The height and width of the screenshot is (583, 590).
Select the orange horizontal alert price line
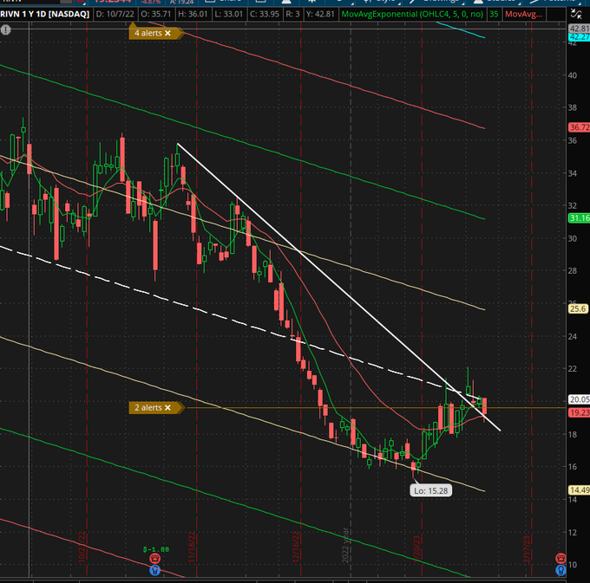tap(377, 407)
